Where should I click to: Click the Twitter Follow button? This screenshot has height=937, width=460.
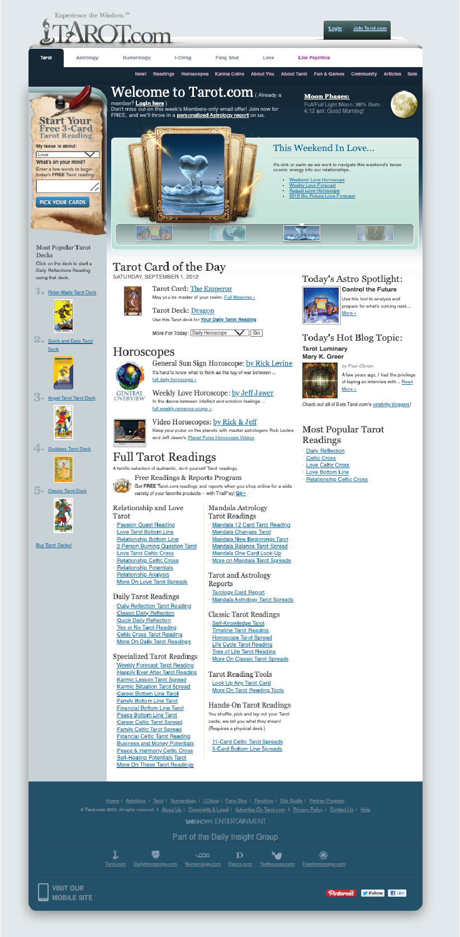(372, 893)
